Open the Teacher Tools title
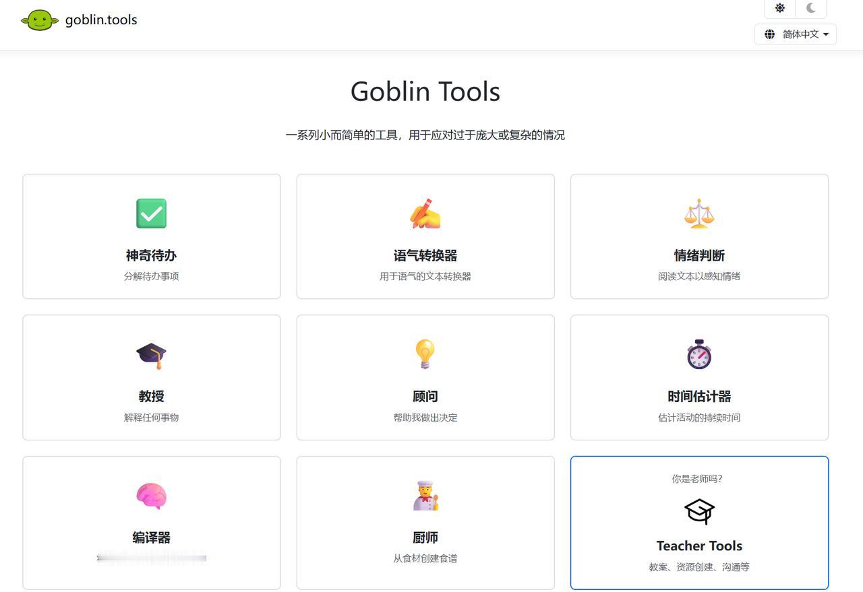This screenshot has width=863, height=592. [699, 546]
